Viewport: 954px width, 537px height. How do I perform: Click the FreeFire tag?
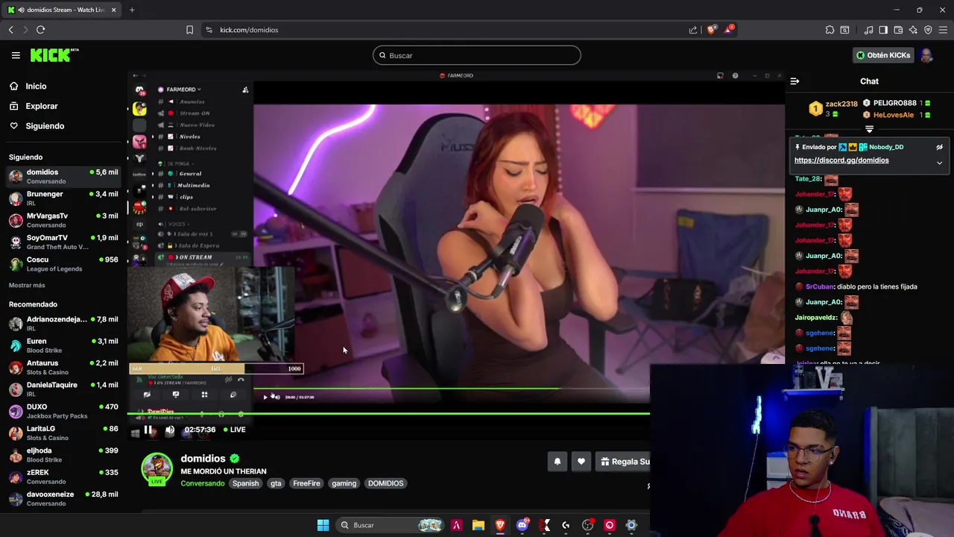[x=306, y=483]
